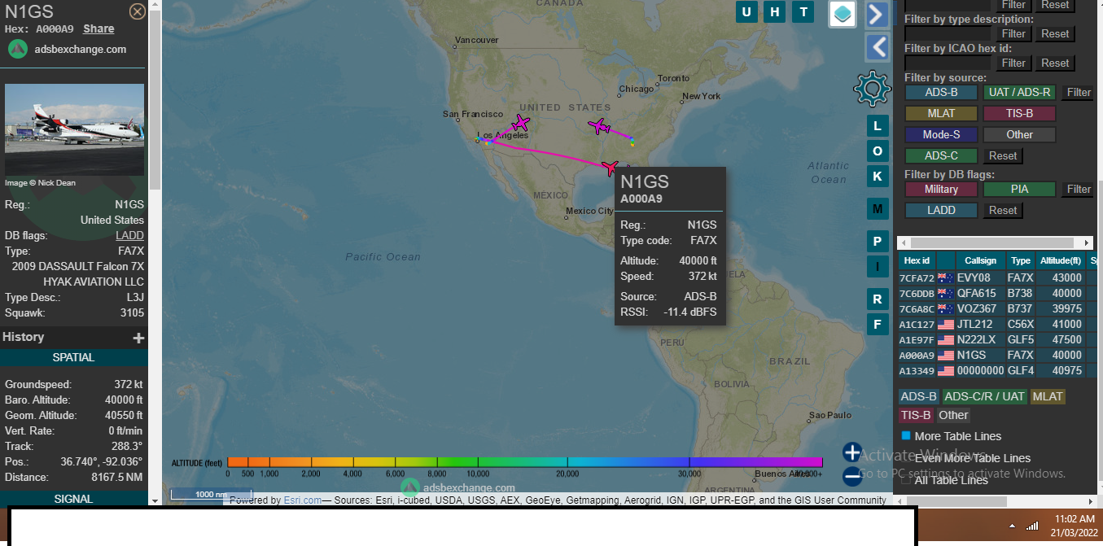Click the right chevron sidebar toggle
This screenshot has height=546, width=1103.
[x=877, y=14]
